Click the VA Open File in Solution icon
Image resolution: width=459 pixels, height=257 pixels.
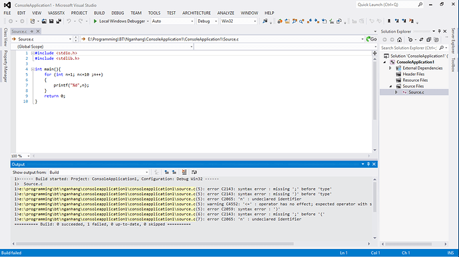point(287,21)
